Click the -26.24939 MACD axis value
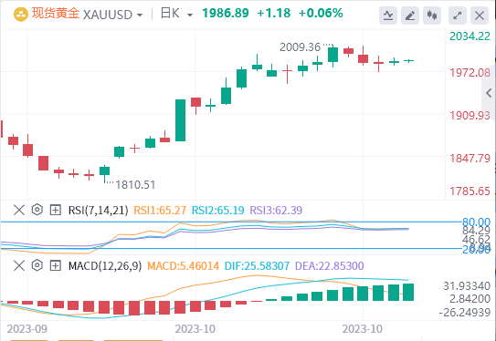The image size is (496, 341). (x=465, y=313)
